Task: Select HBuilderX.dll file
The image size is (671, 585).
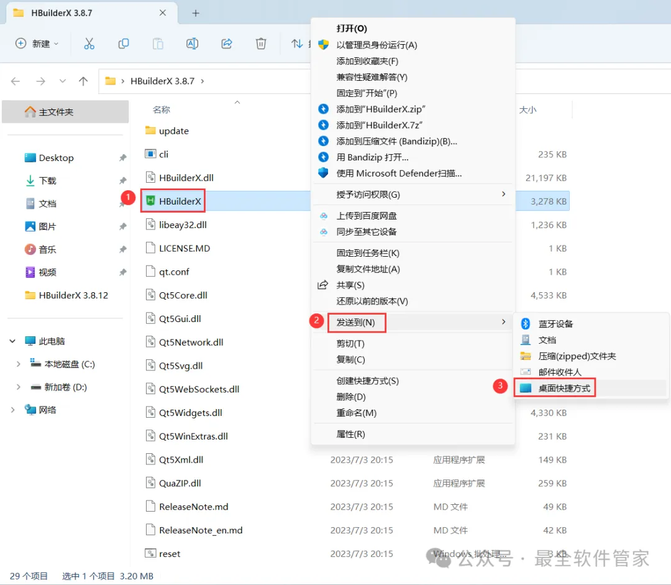Action: [186, 178]
